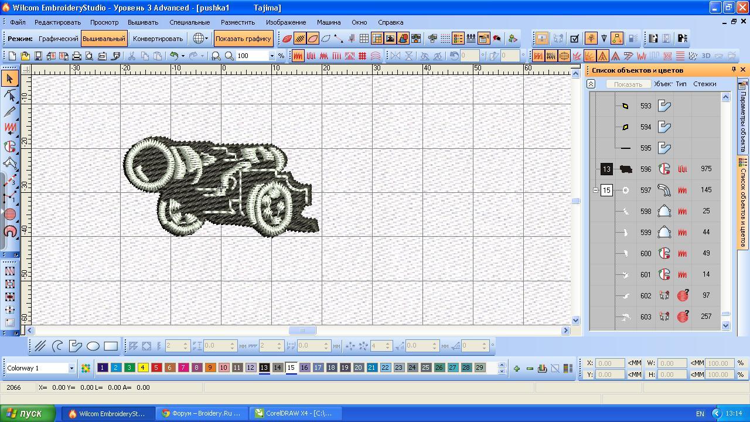
Task: Toggle the Вышивальный mode button
Action: pos(104,39)
